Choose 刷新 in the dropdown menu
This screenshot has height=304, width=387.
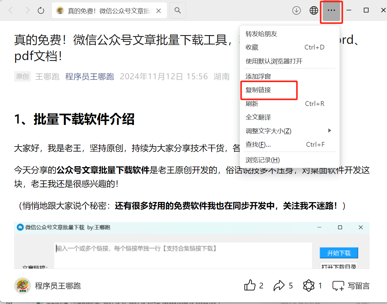[x=252, y=104]
